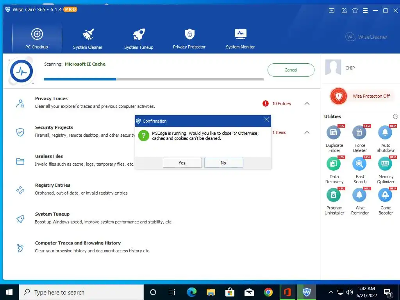Open System Monitor tab
The width and height of the screenshot is (400, 300).
point(240,38)
